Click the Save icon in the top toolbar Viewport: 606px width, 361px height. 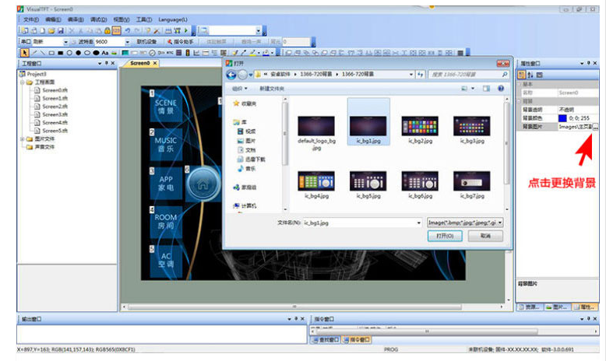coord(61,30)
